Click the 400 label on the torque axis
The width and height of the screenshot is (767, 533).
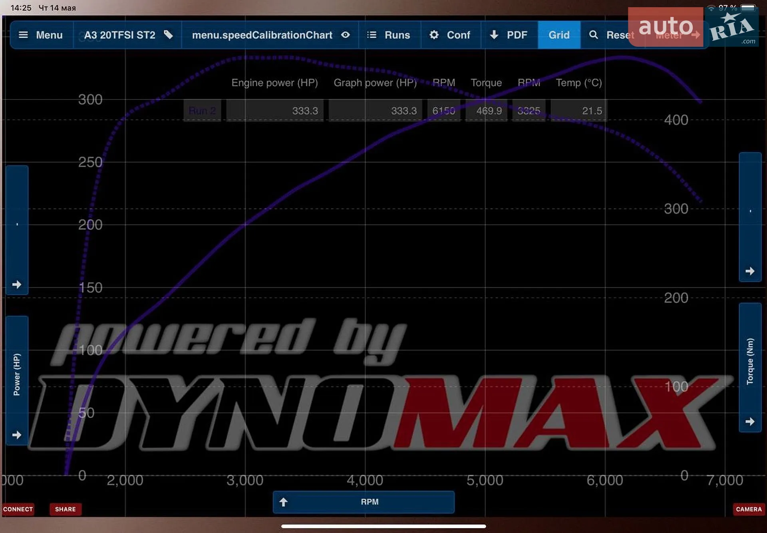676,120
